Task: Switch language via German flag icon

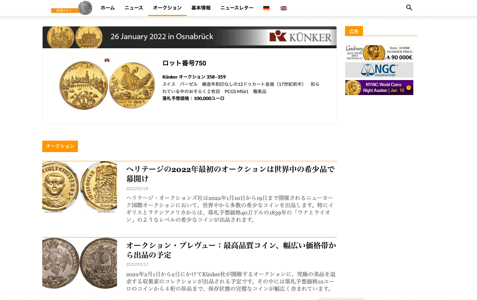Action: click(x=266, y=8)
